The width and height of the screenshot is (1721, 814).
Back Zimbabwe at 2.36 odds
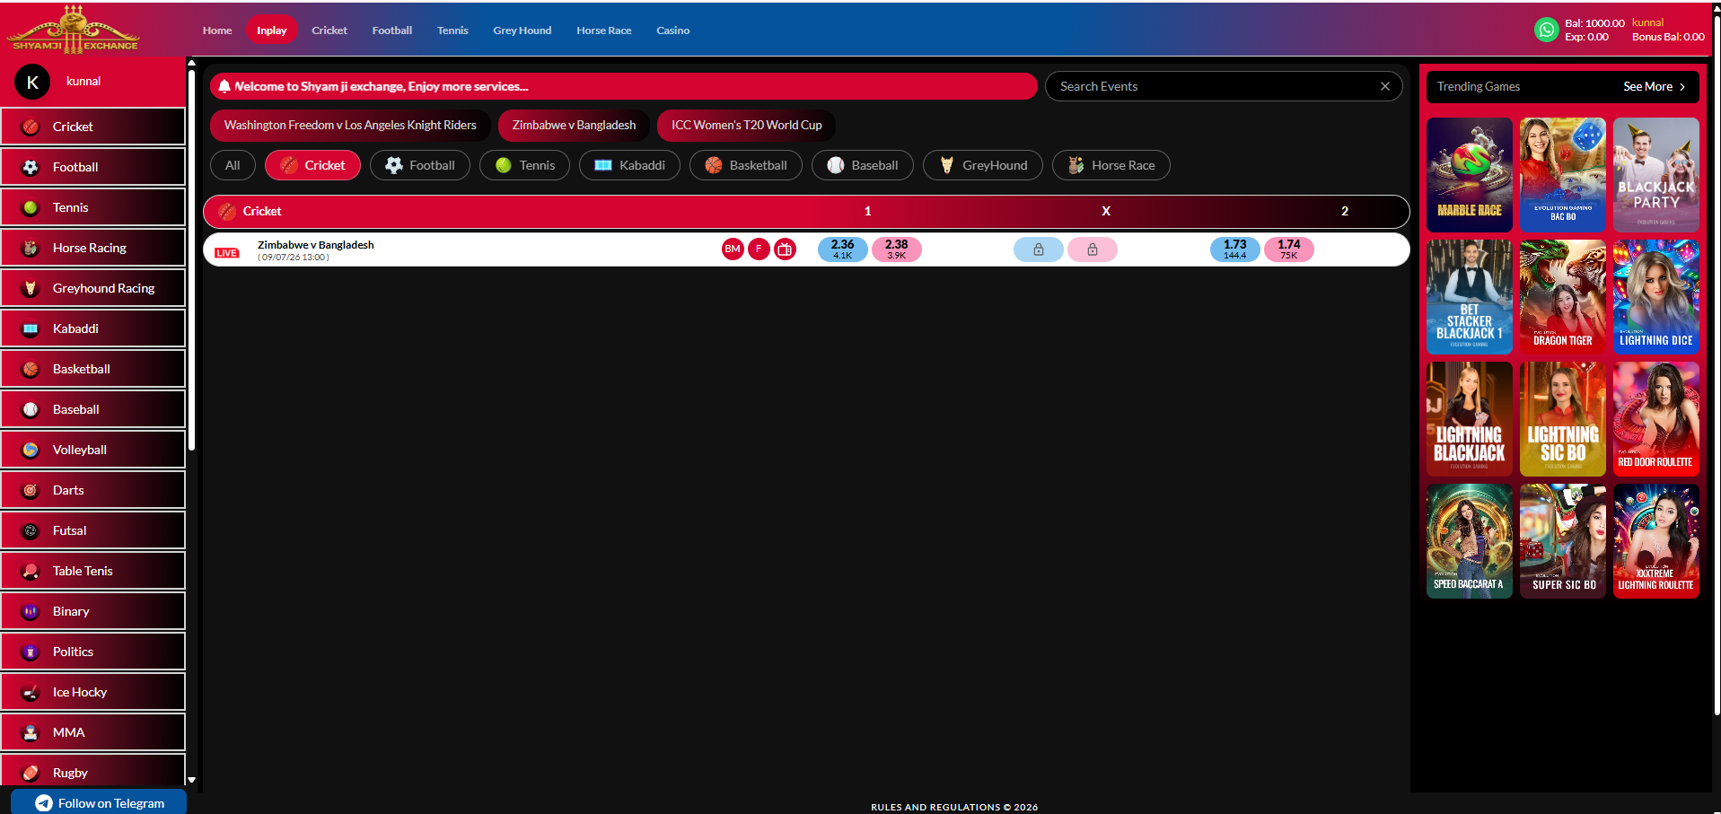(x=843, y=249)
